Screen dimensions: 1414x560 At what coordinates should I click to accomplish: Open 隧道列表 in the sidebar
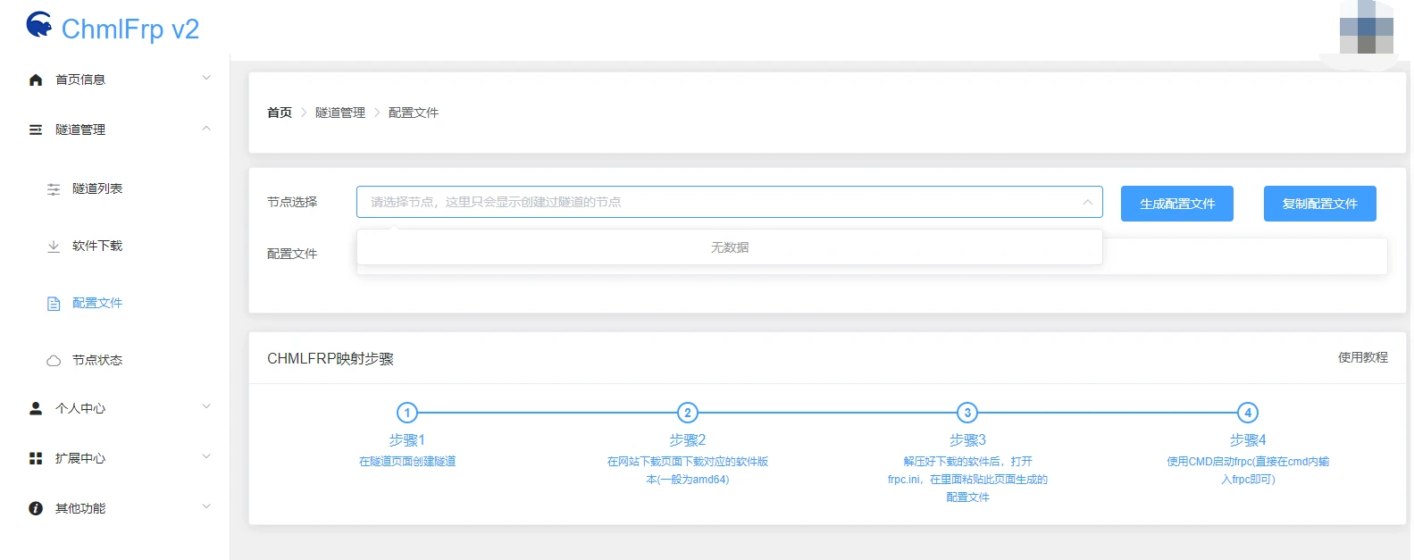[x=97, y=188]
